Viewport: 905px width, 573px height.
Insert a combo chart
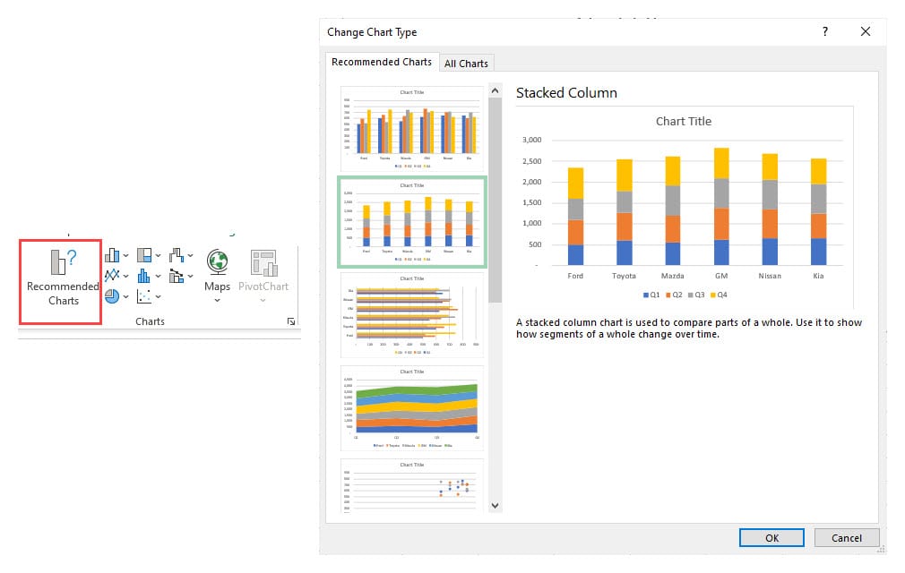pos(177,276)
